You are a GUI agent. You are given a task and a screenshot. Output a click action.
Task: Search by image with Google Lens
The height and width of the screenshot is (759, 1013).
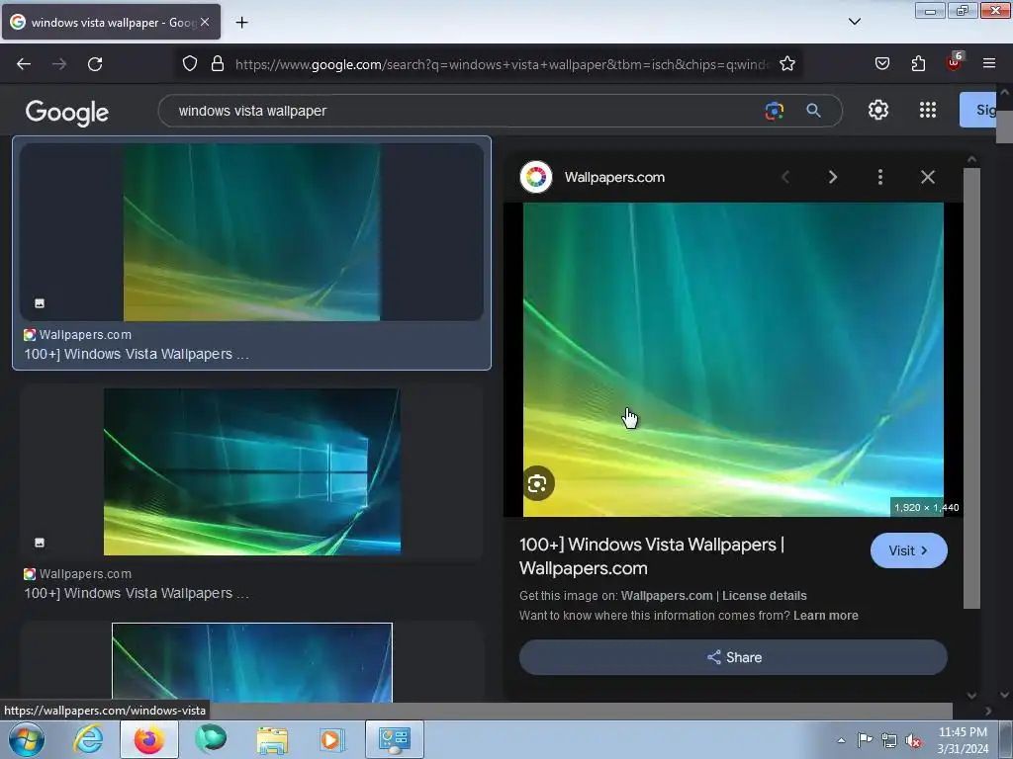[x=774, y=111]
